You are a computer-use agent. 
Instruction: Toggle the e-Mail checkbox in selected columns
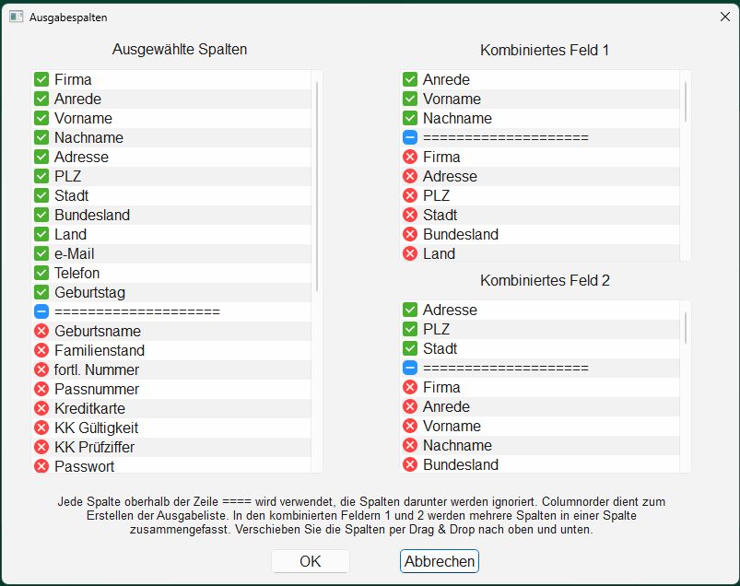coord(41,253)
